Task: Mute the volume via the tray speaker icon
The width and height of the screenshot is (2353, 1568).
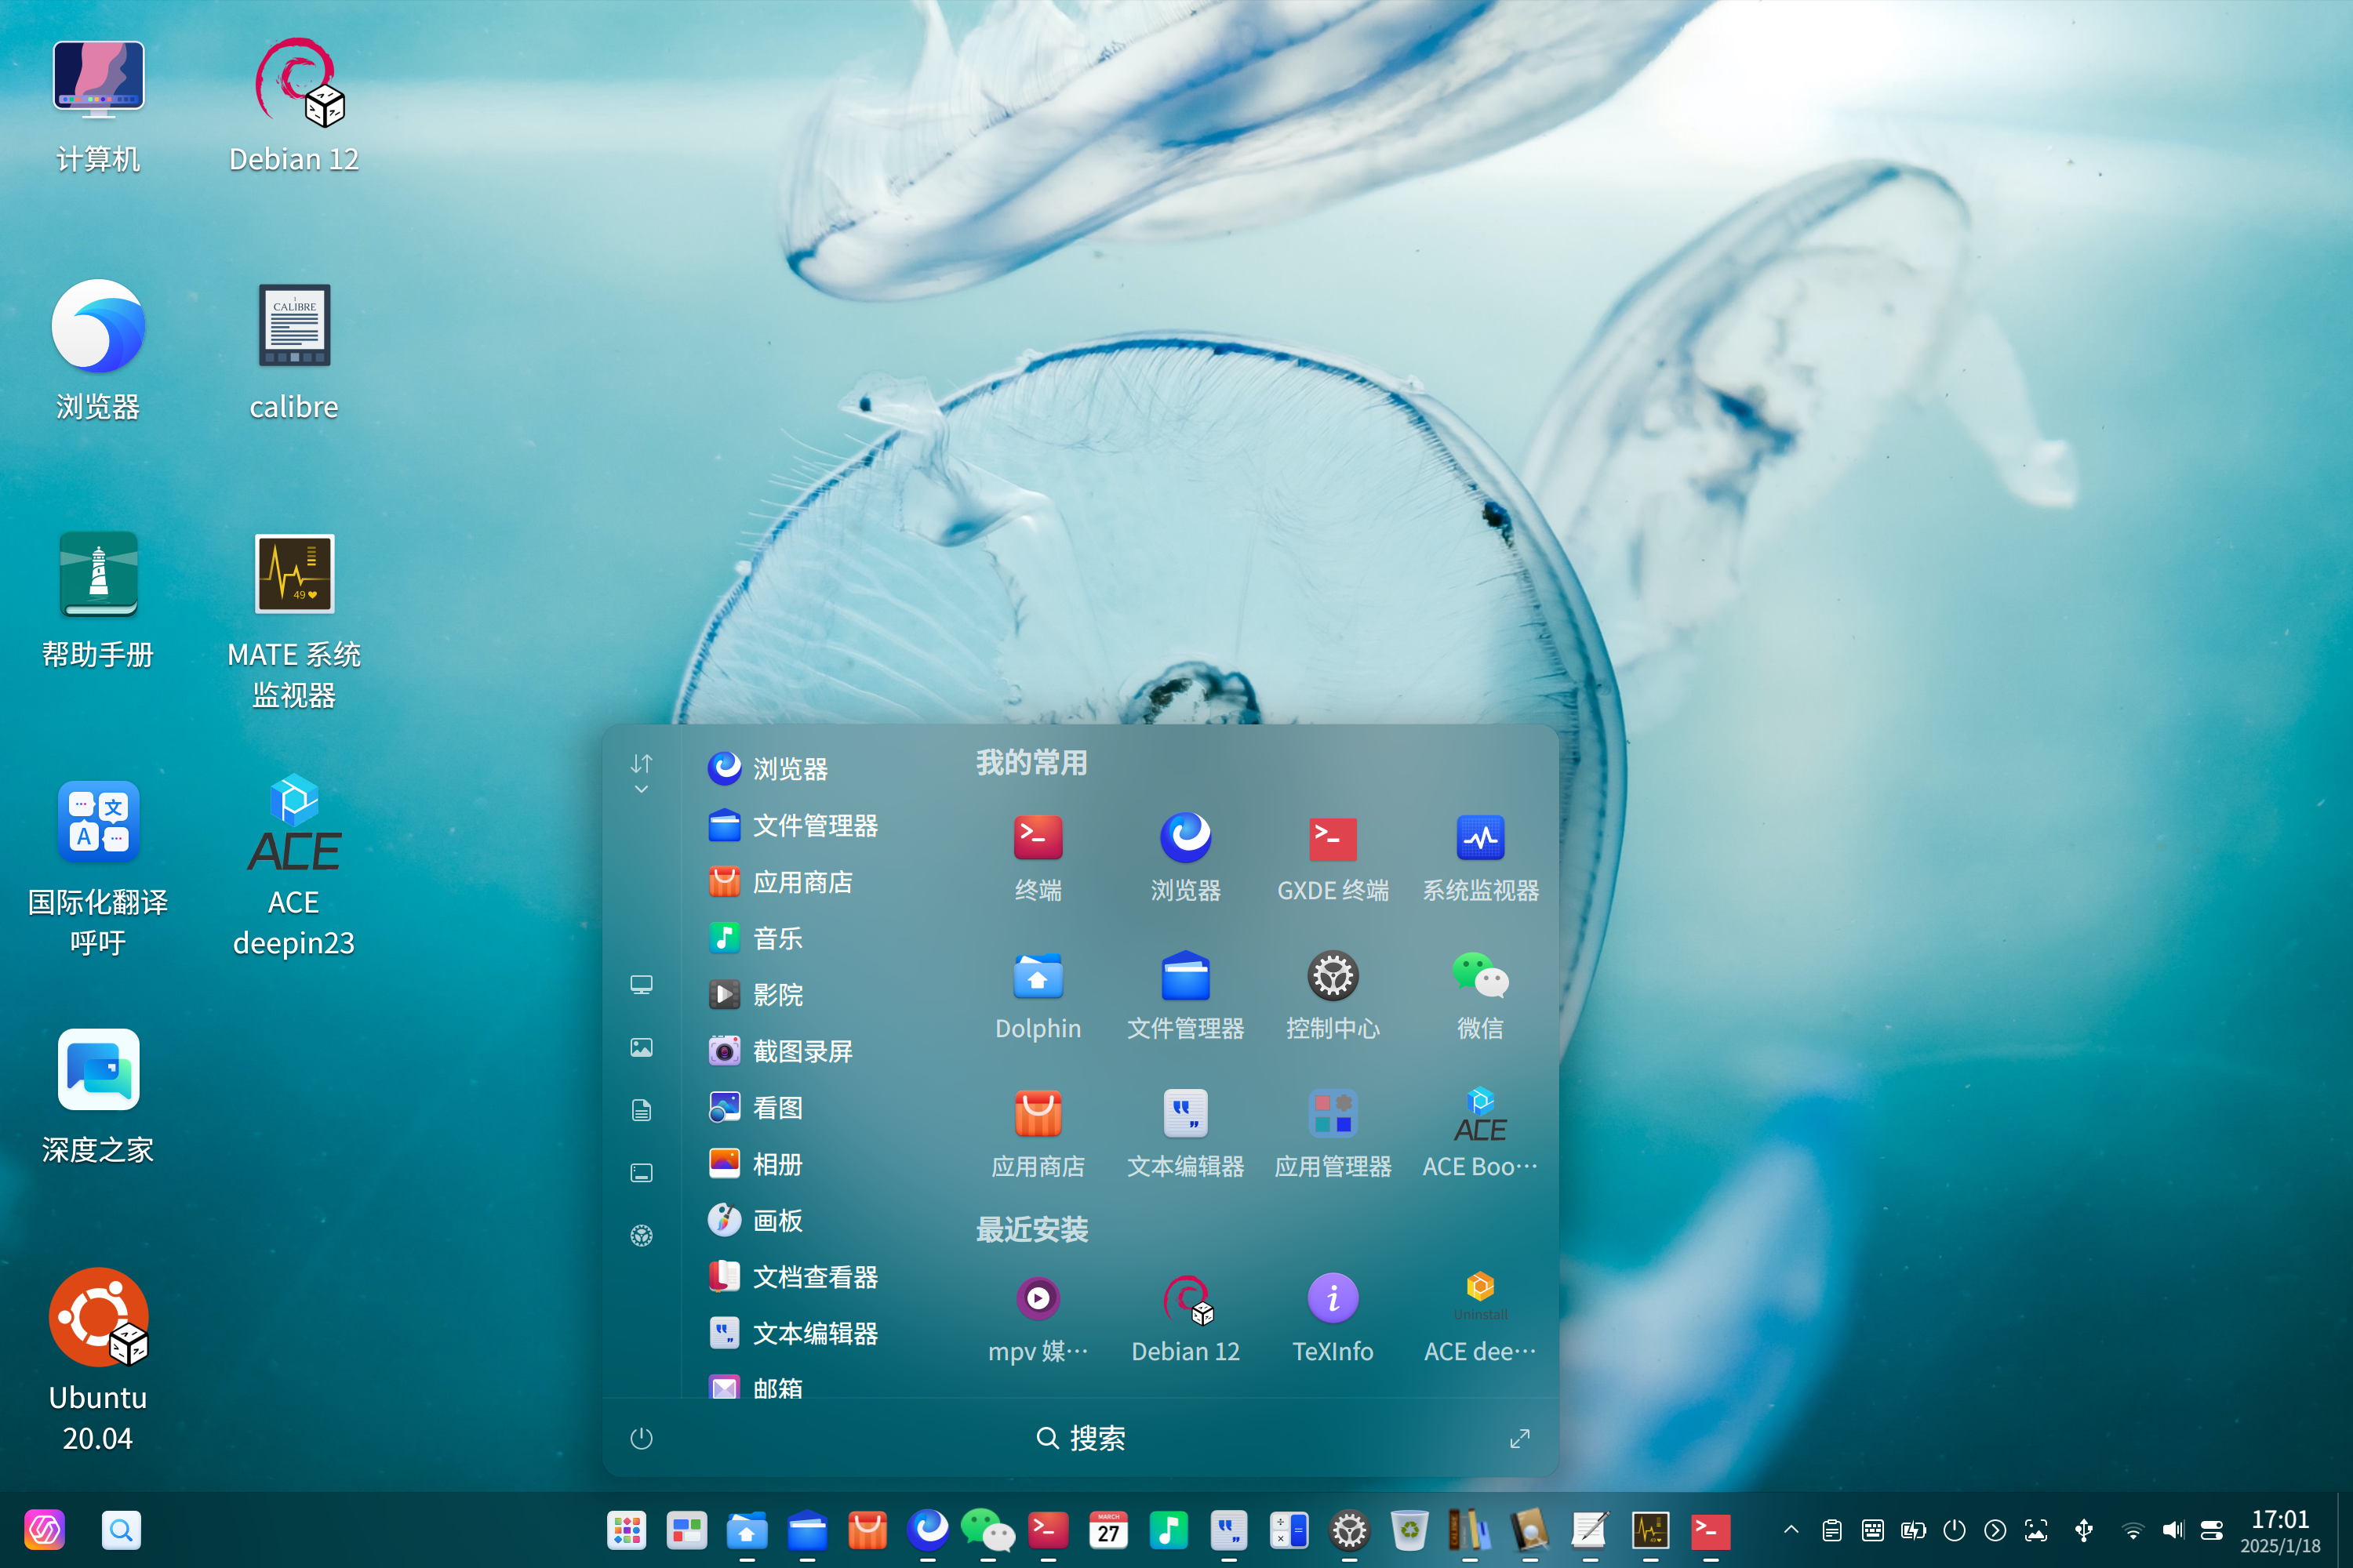Action: click(x=2173, y=1530)
